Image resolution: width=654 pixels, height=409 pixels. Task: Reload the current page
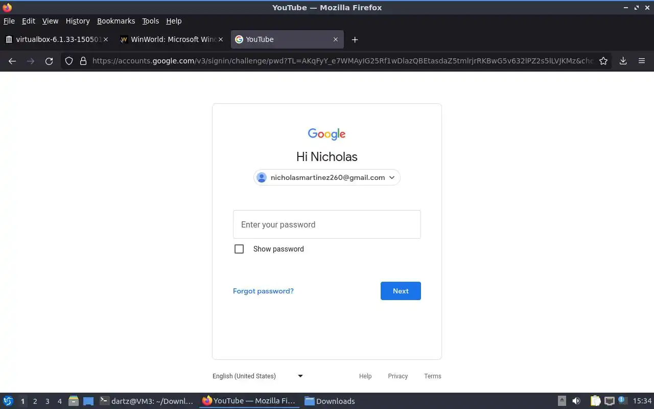49,61
